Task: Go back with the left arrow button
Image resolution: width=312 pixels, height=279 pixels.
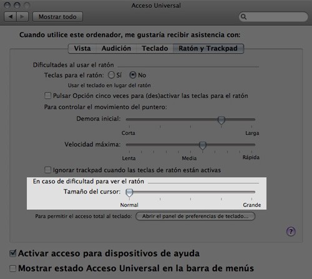Action: pos(11,17)
